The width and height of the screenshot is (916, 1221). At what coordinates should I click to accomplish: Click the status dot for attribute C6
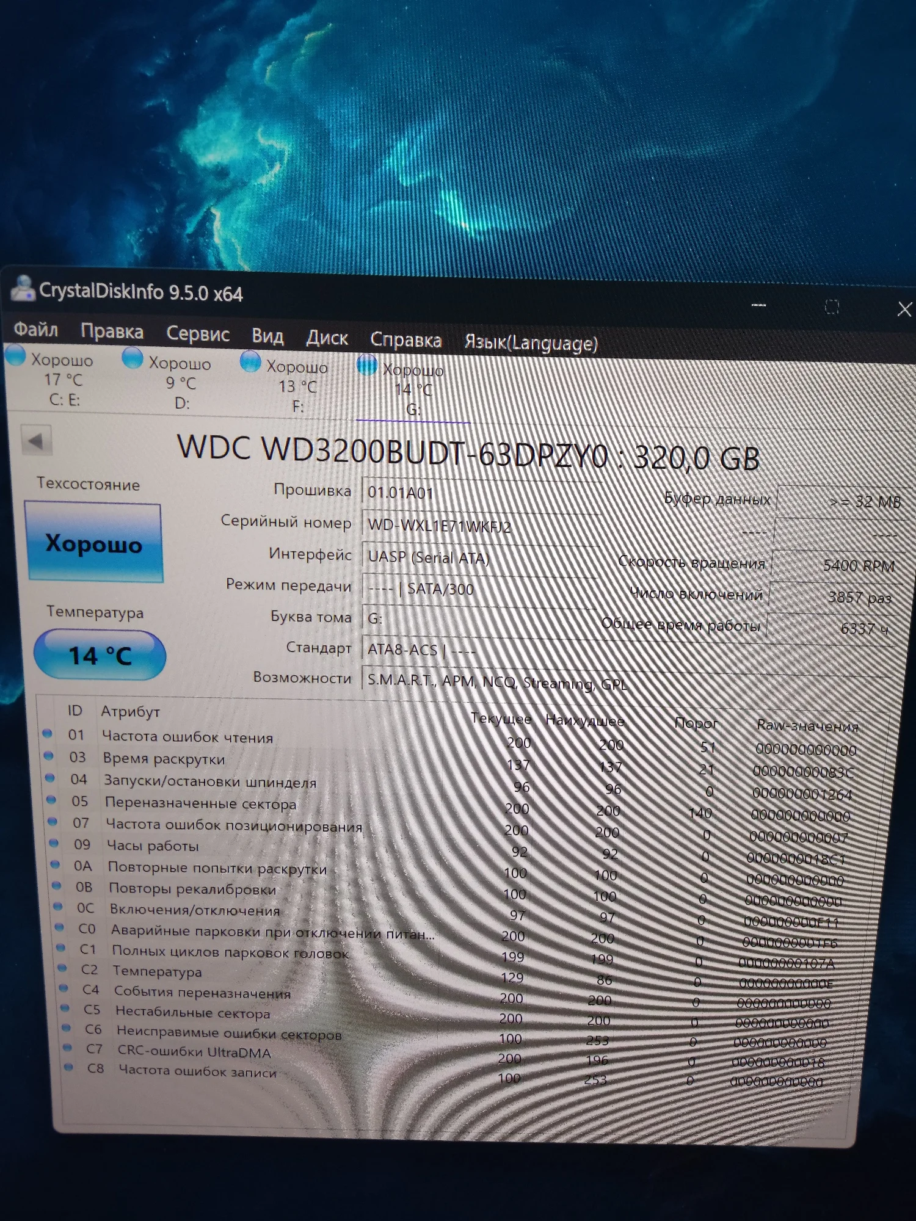click(x=66, y=1028)
